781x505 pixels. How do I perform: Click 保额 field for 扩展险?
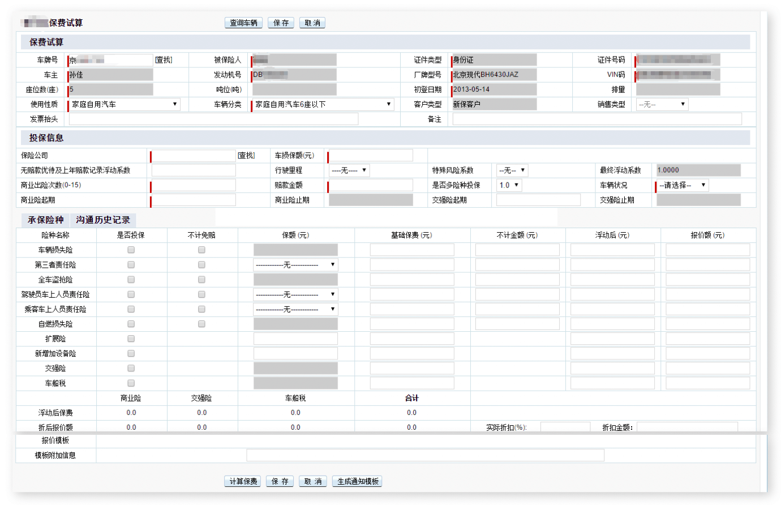pyautogui.click(x=295, y=339)
